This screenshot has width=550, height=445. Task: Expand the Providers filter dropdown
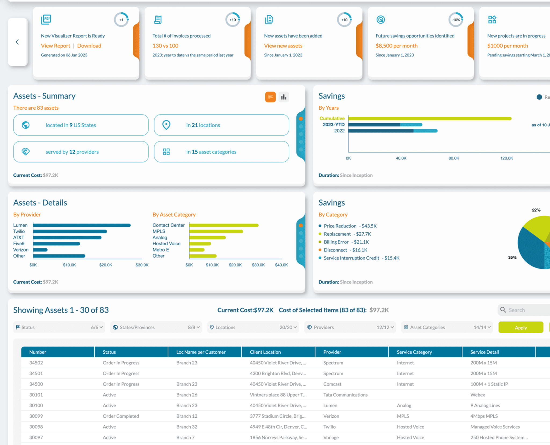click(x=350, y=327)
